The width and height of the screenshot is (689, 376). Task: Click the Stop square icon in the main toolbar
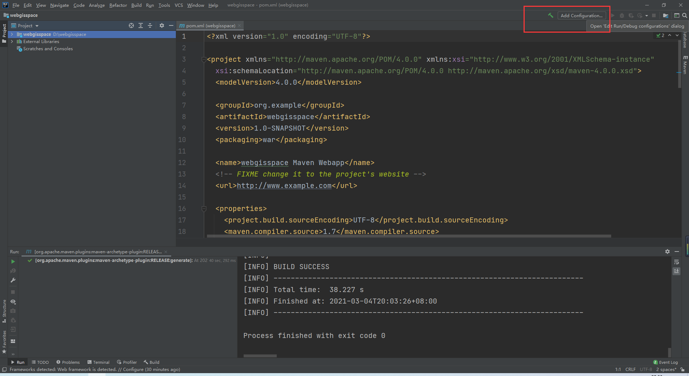click(654, 15)
